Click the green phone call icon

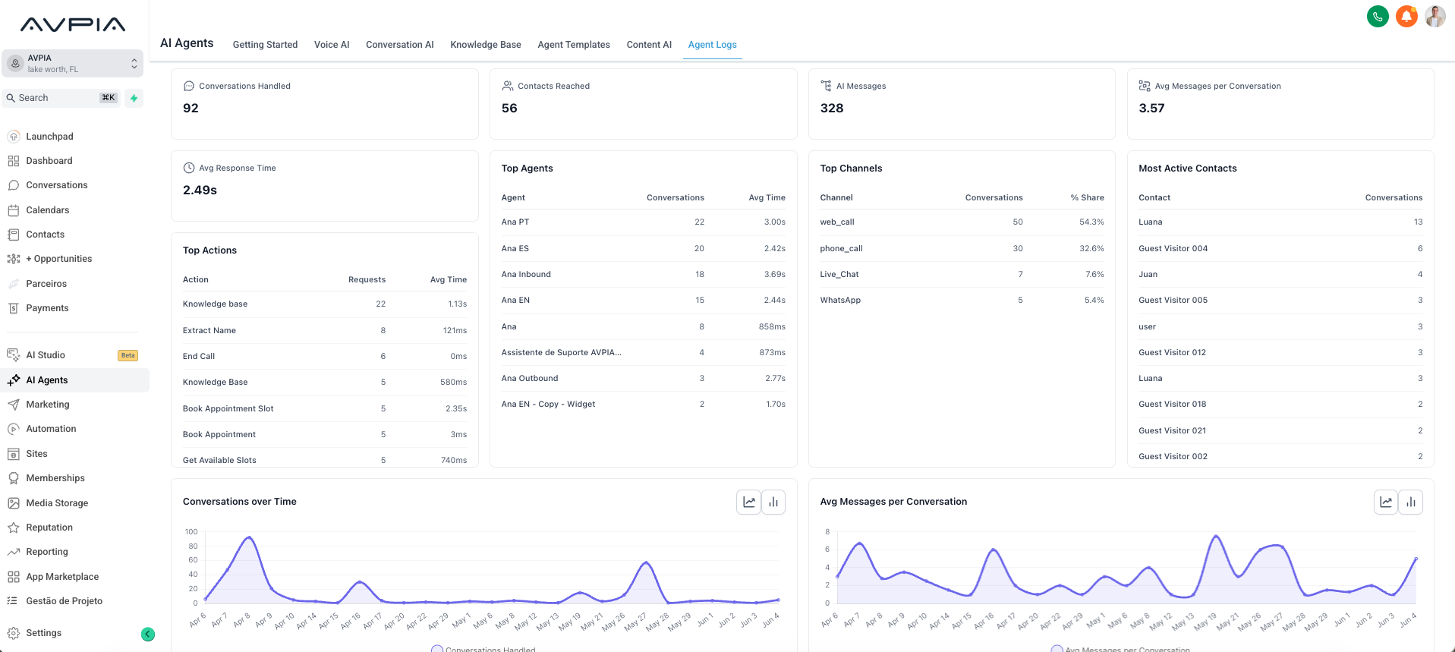1378,16
